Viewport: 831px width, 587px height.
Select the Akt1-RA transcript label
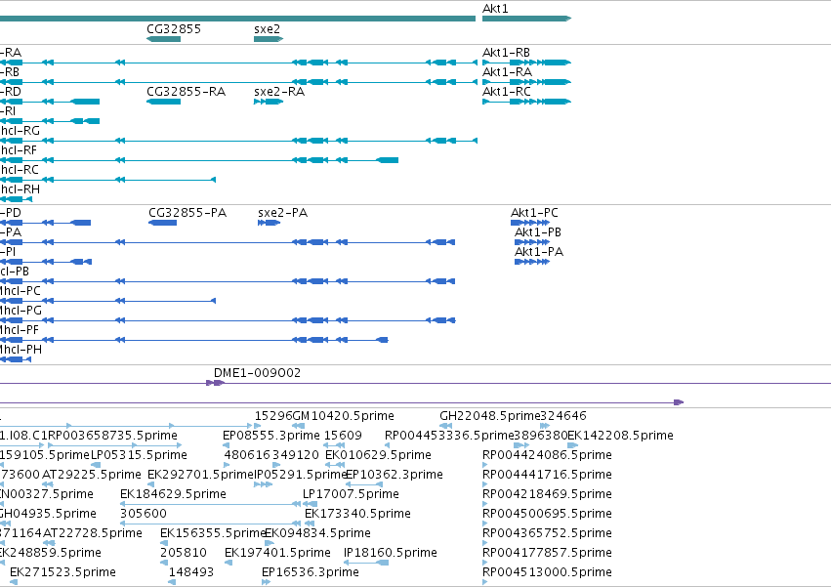pyautogui.click(x=507, y=72)
